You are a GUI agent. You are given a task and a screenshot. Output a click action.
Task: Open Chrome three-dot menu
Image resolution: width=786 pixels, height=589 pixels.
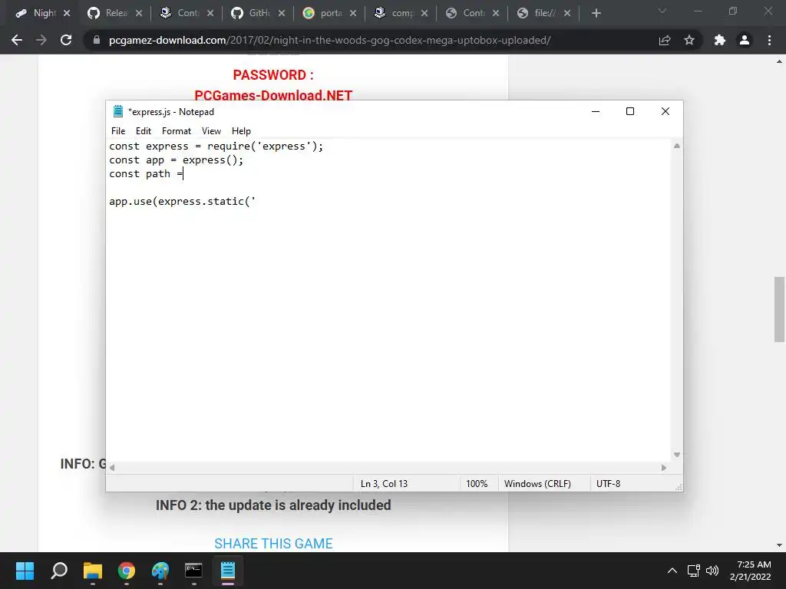pos(769,40)
